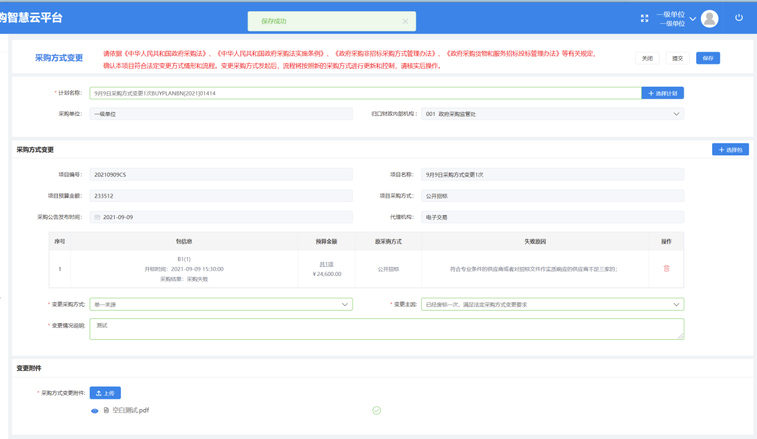
Task: Open the 变更采购方式 dropdown showing 单一来源
Action: point(221,304)
